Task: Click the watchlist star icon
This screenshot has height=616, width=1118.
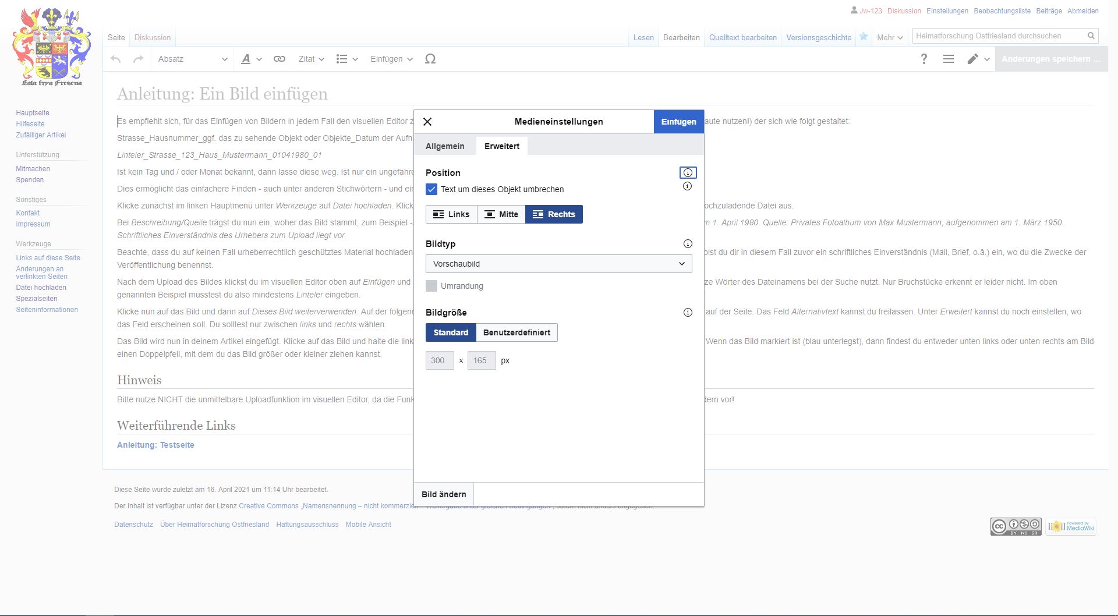Action: [864, 37]
